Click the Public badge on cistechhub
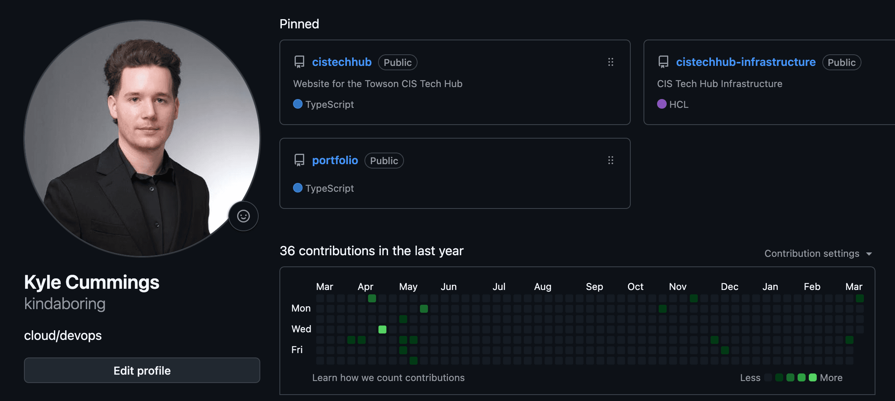 tap(397, 62)
